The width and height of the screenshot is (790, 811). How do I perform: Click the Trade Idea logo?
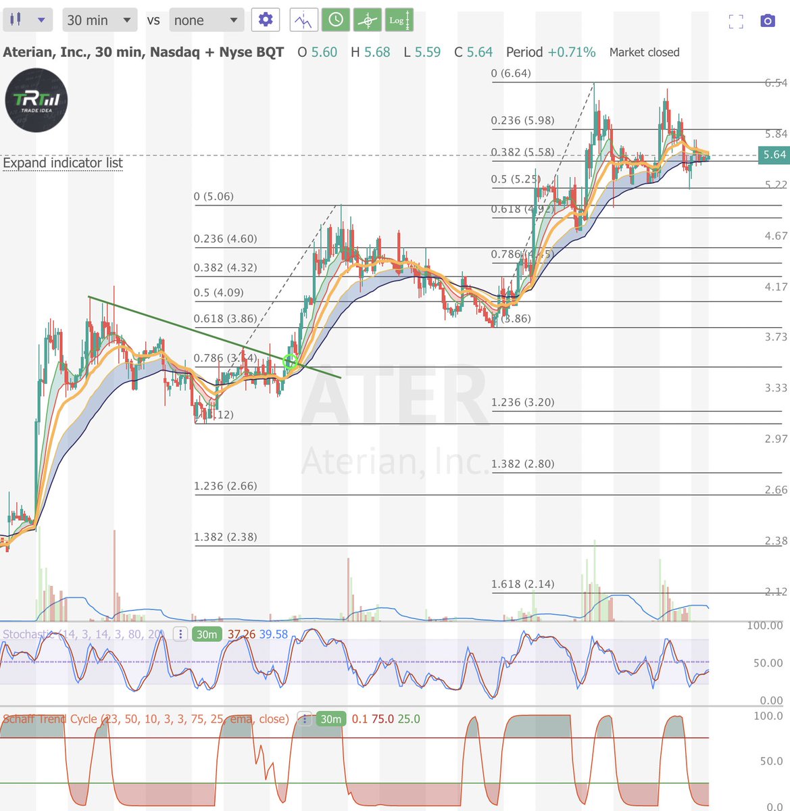(36, 100)
